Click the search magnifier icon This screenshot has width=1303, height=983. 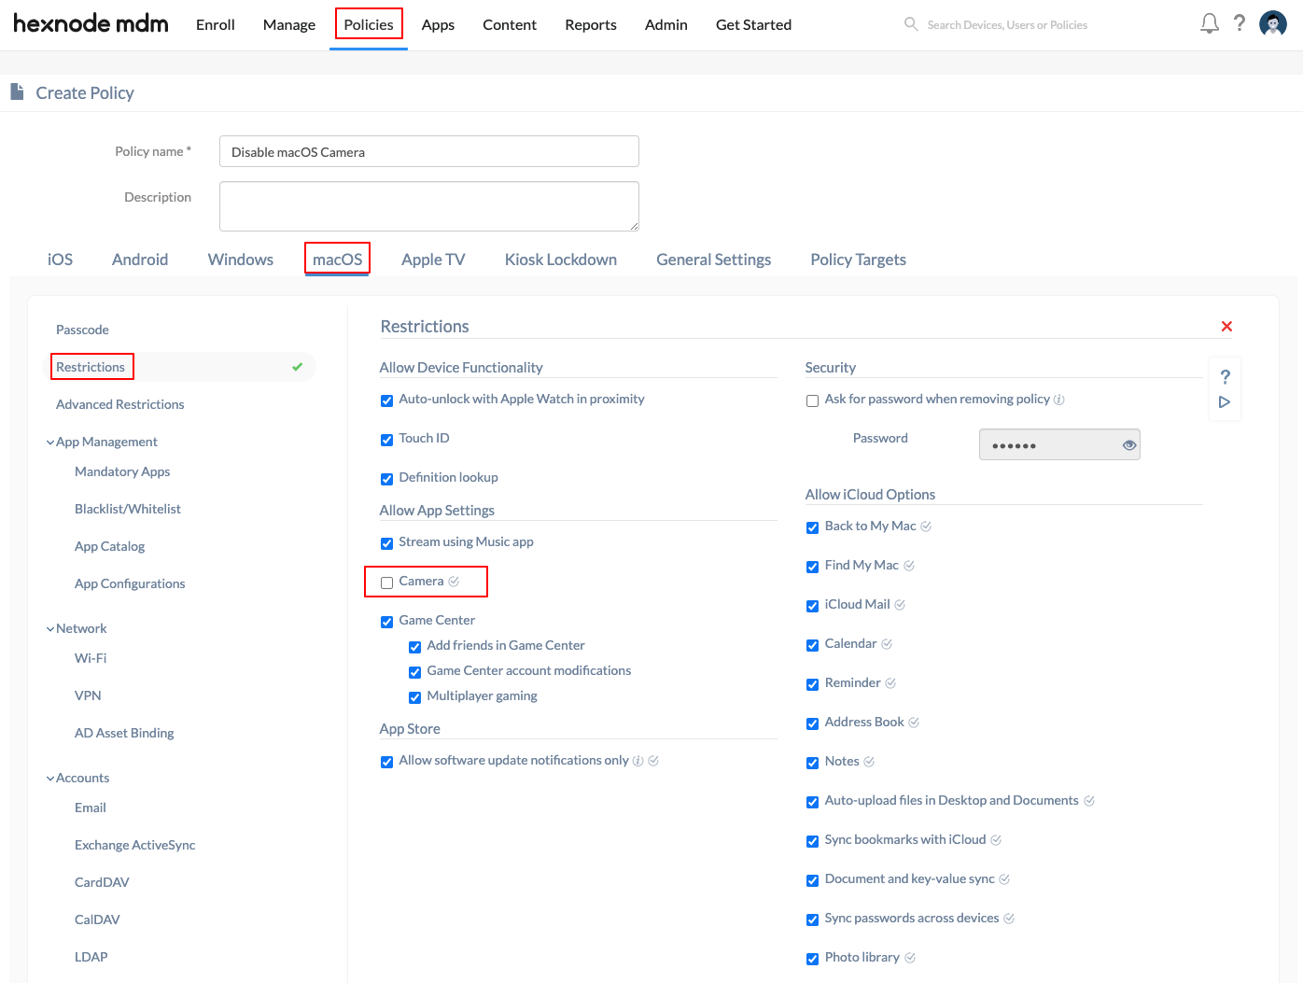[911, 24]
